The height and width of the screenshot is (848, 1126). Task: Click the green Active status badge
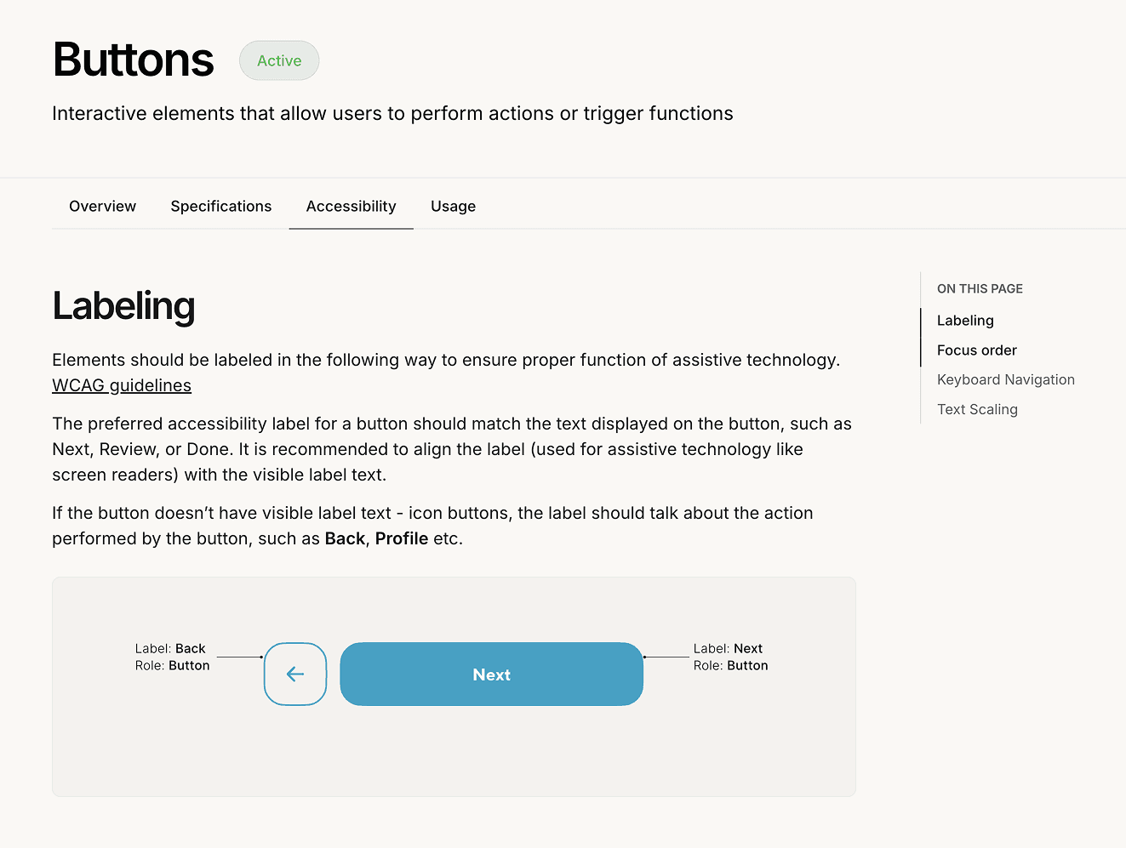tap(279, 60)
